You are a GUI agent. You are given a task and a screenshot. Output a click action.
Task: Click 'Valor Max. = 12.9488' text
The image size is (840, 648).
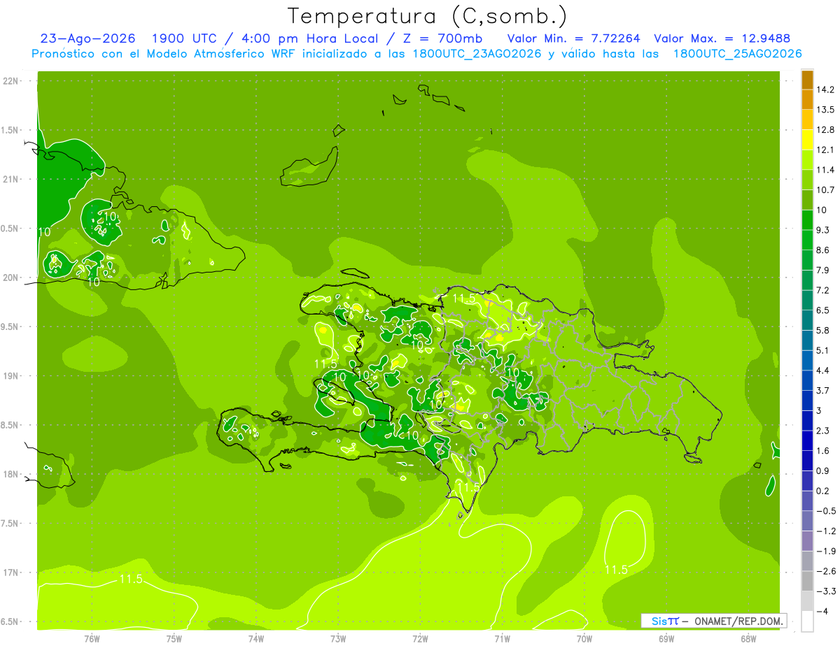pyautogui.click(x=722, y=38)
